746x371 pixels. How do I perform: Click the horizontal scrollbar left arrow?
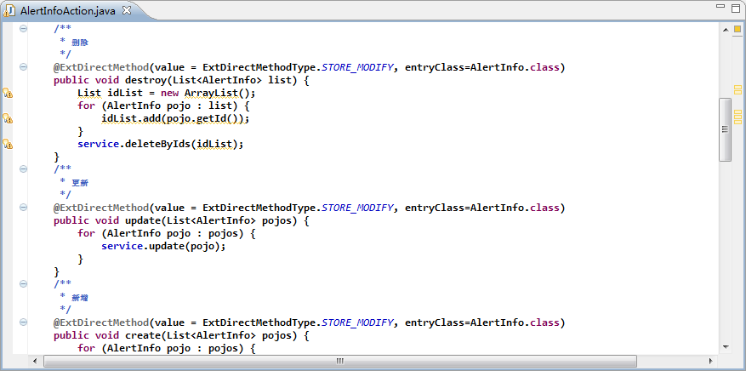(34, 362)
